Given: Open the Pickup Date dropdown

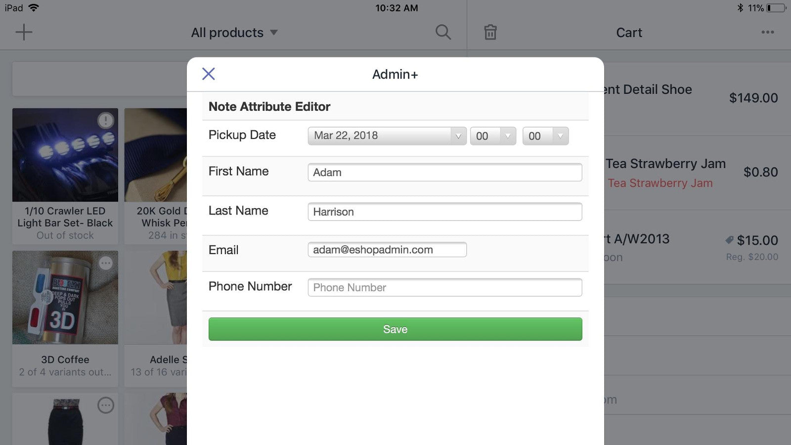Looking at the screenshot, I should [387, 135].
